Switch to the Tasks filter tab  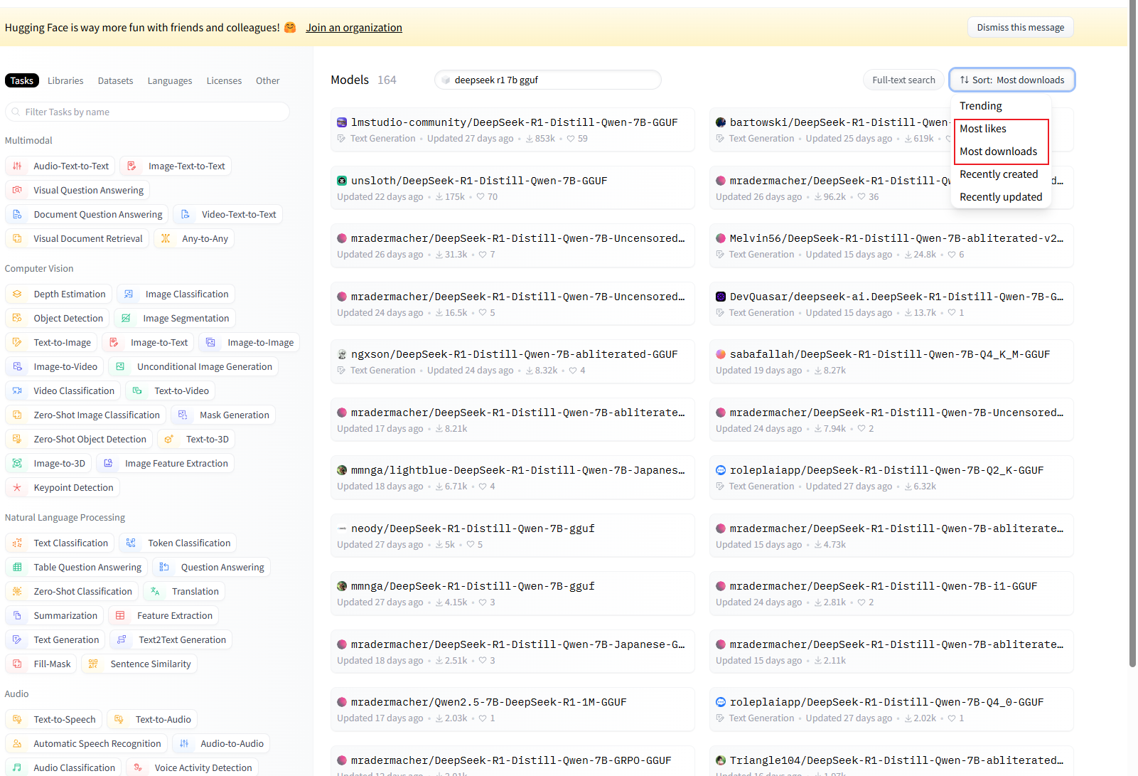click(x=22, y=80)
